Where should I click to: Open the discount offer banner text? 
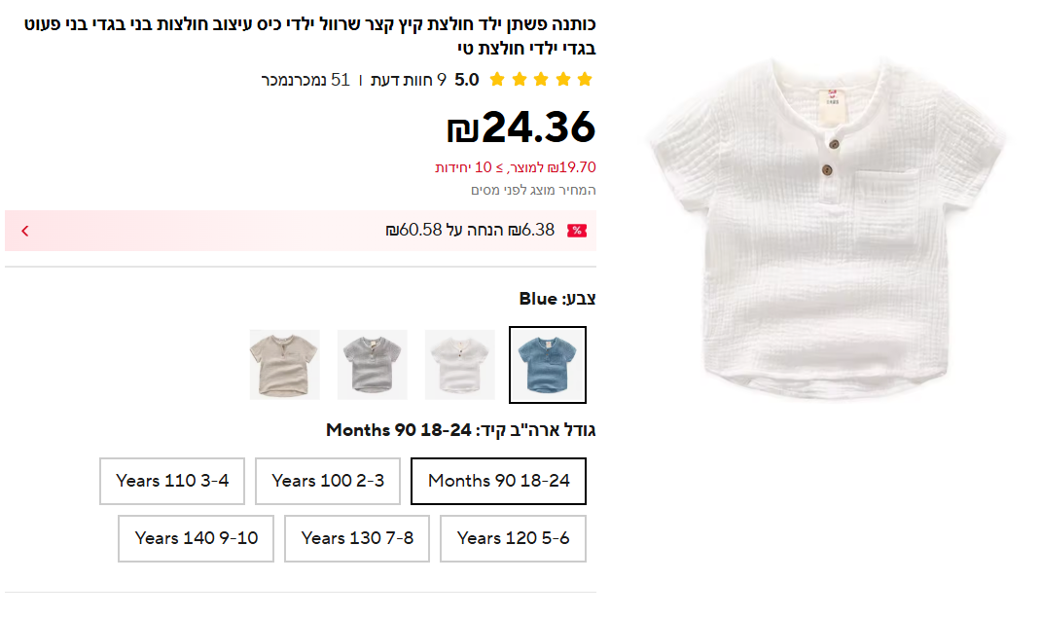pos(470,231)
